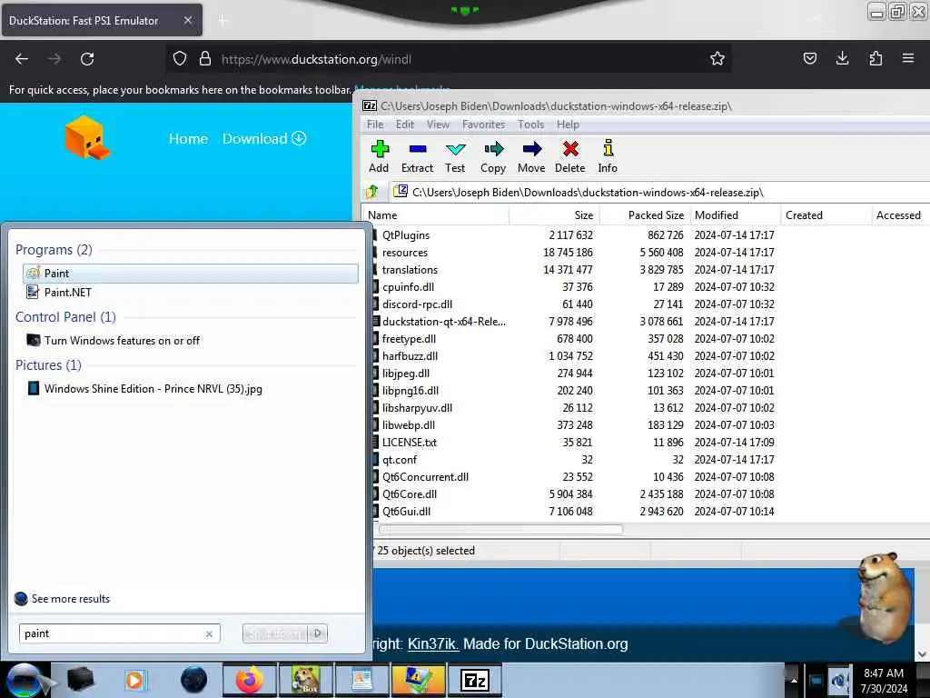Go up one folder level in 7-Zip
The height and width of the screenshot is (698, 930).
tap(372, 192)
